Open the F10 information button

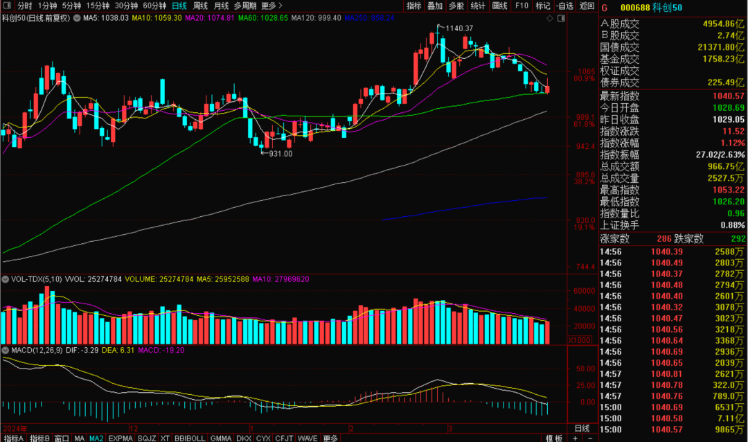[x=522, y=6]
